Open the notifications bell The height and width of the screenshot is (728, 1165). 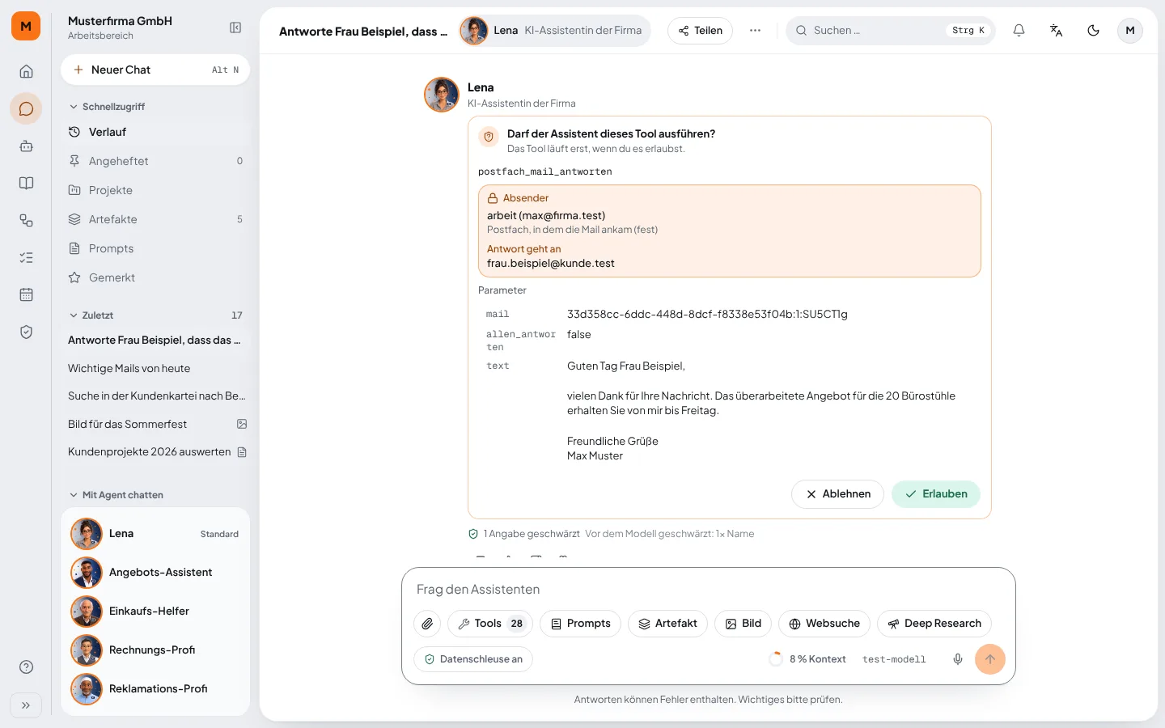pyautogui.click(x=1019, y=30)
